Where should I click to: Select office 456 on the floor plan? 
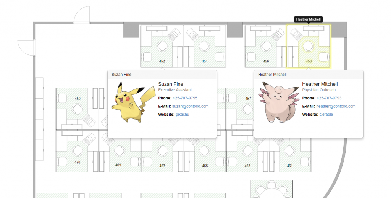266,46
